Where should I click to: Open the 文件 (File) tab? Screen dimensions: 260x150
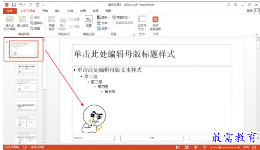[10, 11]
